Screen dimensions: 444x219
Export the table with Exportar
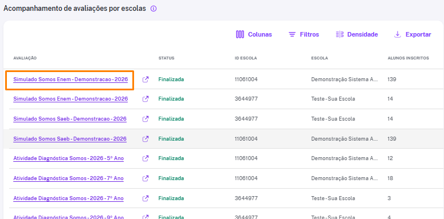pyautogui.click(x=412, y=34)
